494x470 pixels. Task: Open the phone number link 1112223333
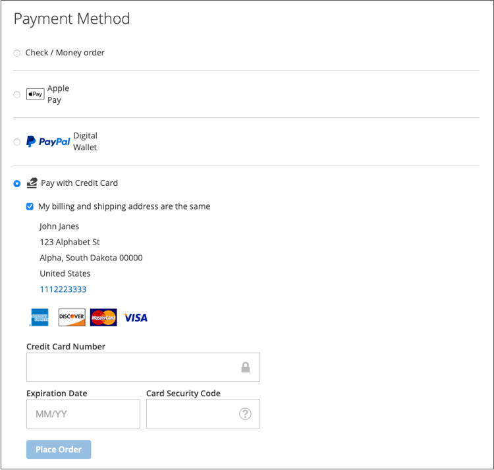click(63, 289)
